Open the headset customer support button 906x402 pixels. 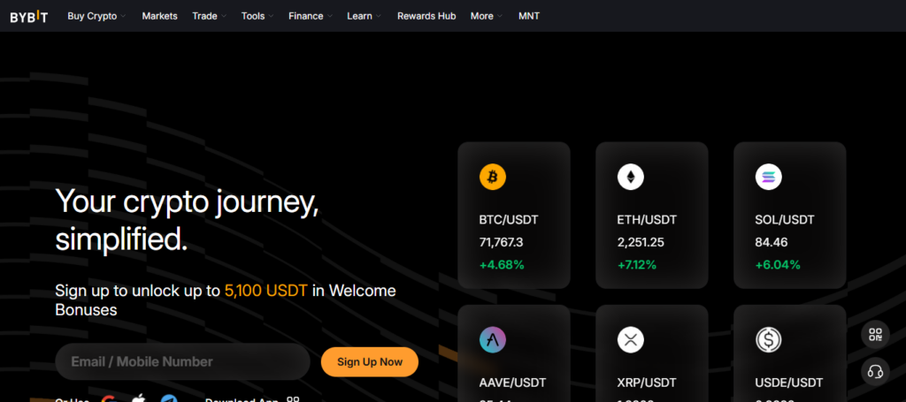875,371
